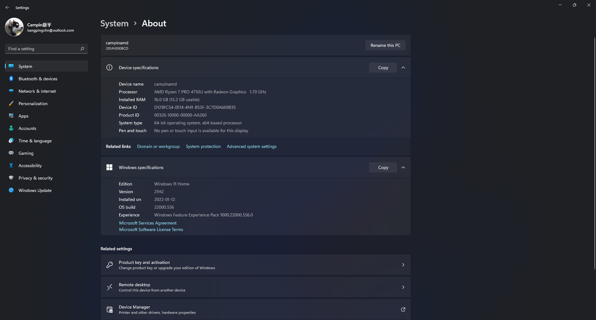This screenshot has width=596, height=320.
Task: Click the Device Manager icon
Action: (110, 309)
